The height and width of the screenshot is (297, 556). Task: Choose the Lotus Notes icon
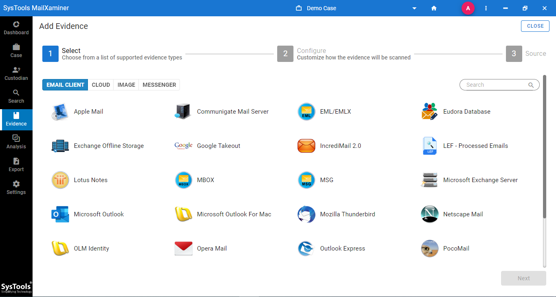point(60,180)
